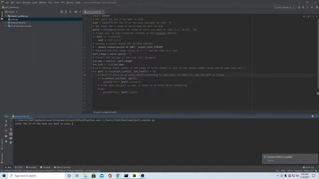
Task: Click editor vertical scrollbar
Action: point(318,53)
